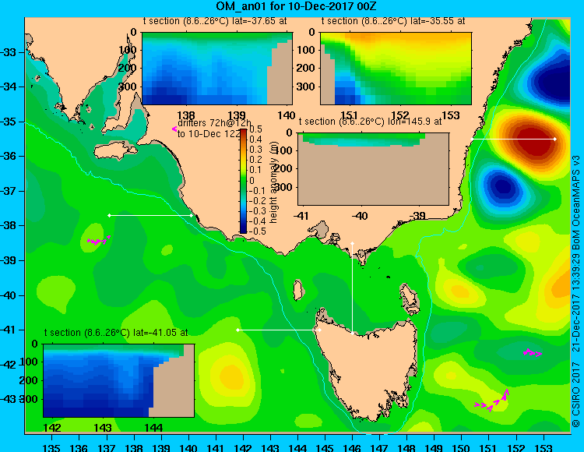Click the CSIRO BoM OceanMAPS copyright text
Image resolution: width=584 pixels, height=452 pixels.
click(575, 291)
